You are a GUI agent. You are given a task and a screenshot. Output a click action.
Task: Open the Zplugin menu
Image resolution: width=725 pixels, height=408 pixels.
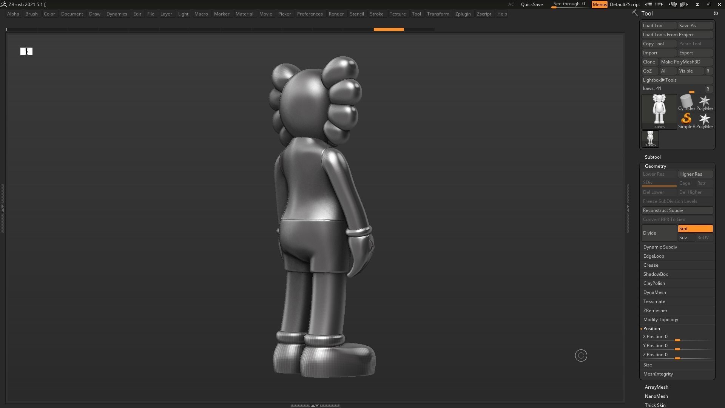[463, 14]
